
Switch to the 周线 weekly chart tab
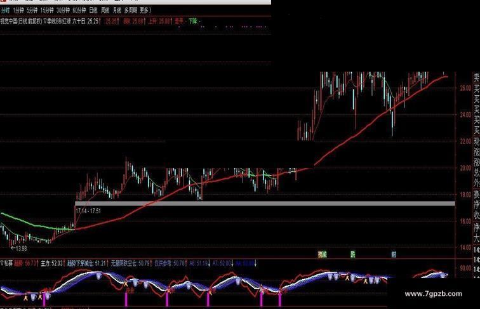[x=105, y=10]
